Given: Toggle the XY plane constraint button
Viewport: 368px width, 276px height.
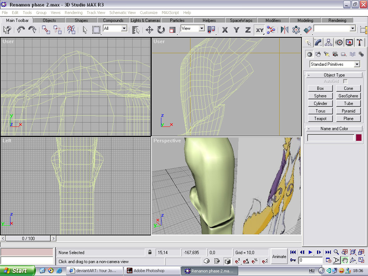Looking at the screenshot, I should point(259,30).
